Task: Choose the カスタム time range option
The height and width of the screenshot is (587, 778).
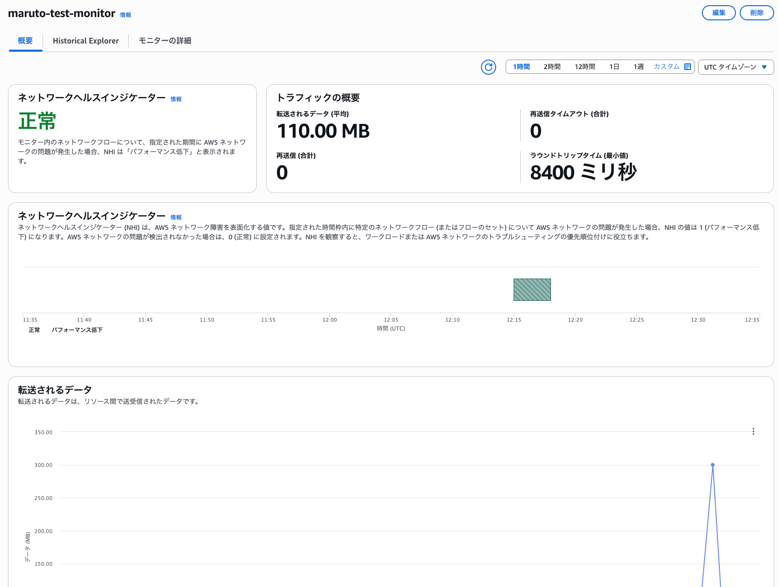Action: point(666,67)
